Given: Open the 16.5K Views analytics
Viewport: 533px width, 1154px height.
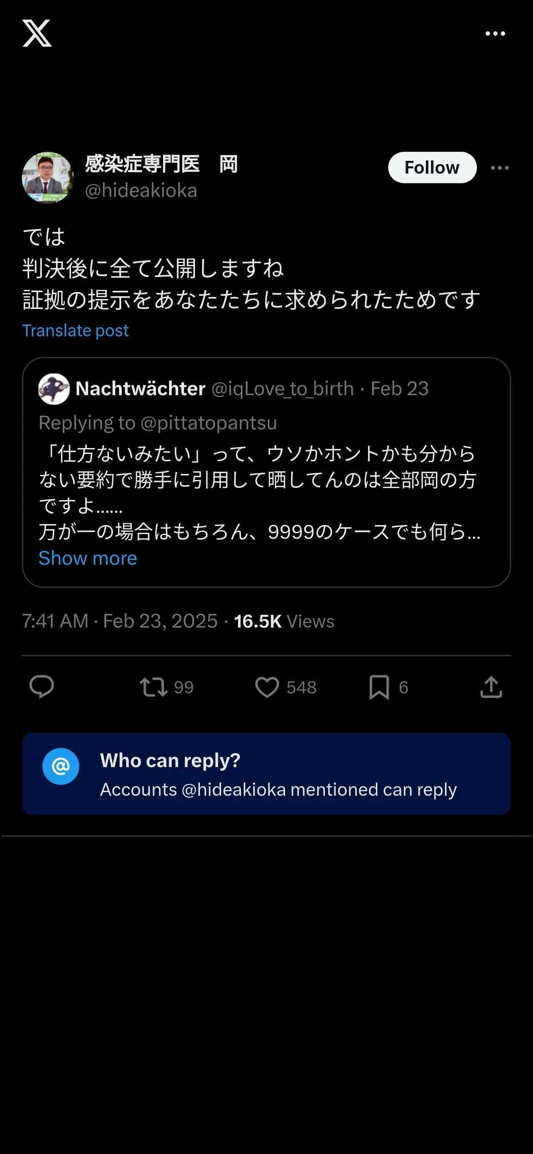Looking at the screenshot, I should click(x=284, y=621).
